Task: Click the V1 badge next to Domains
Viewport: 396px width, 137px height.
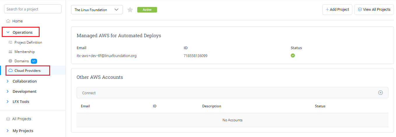Action: [x=34, y=61]
